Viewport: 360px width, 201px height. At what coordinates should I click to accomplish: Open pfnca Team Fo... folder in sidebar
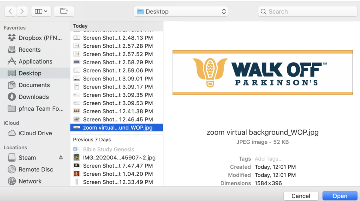[x=35, y=109]
